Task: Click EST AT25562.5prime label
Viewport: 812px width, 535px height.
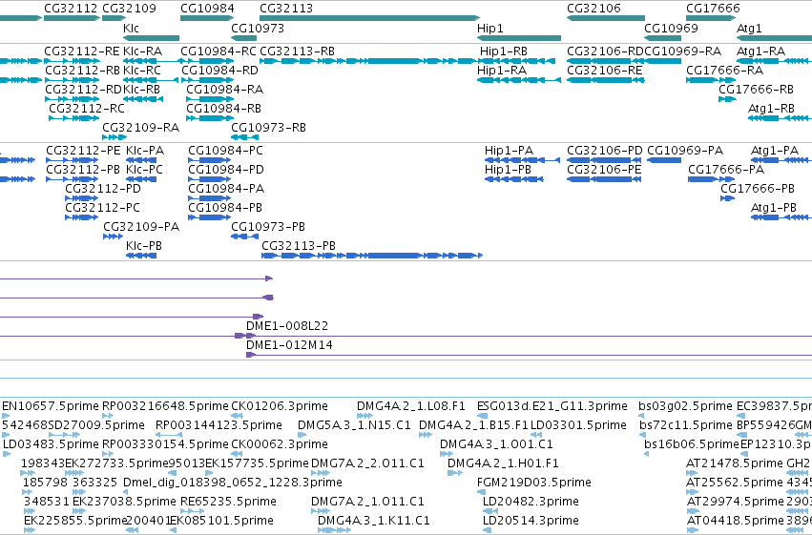Action: [x=735, y=483]
